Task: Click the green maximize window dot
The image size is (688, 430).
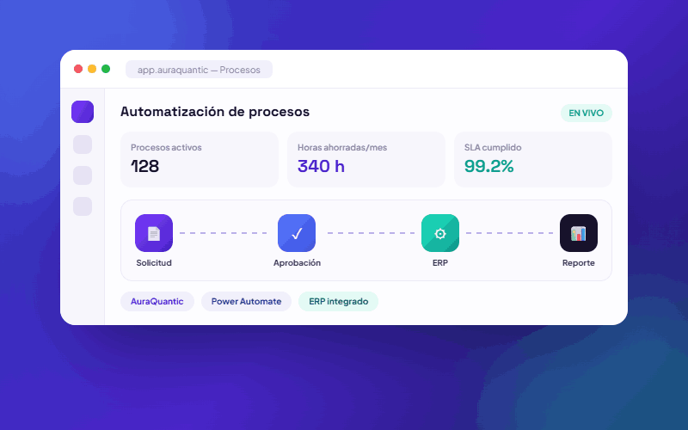Action: point(106,69)
